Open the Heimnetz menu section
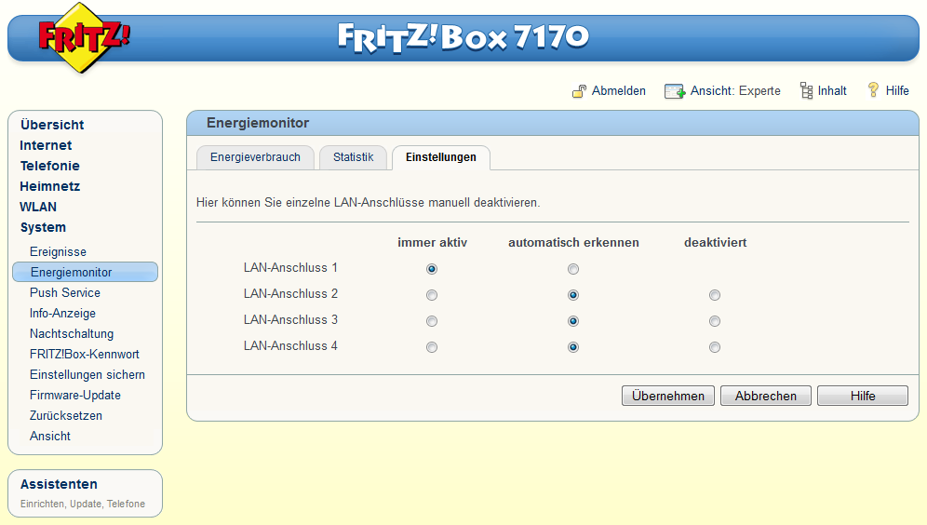 (x=49, y=186)
